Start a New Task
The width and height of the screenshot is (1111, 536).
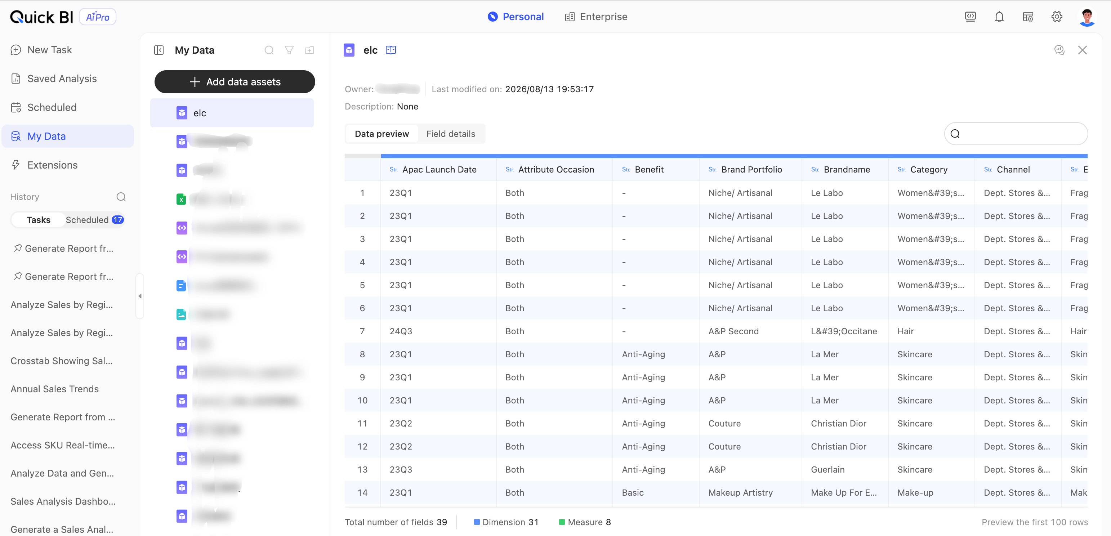point(68,50)
